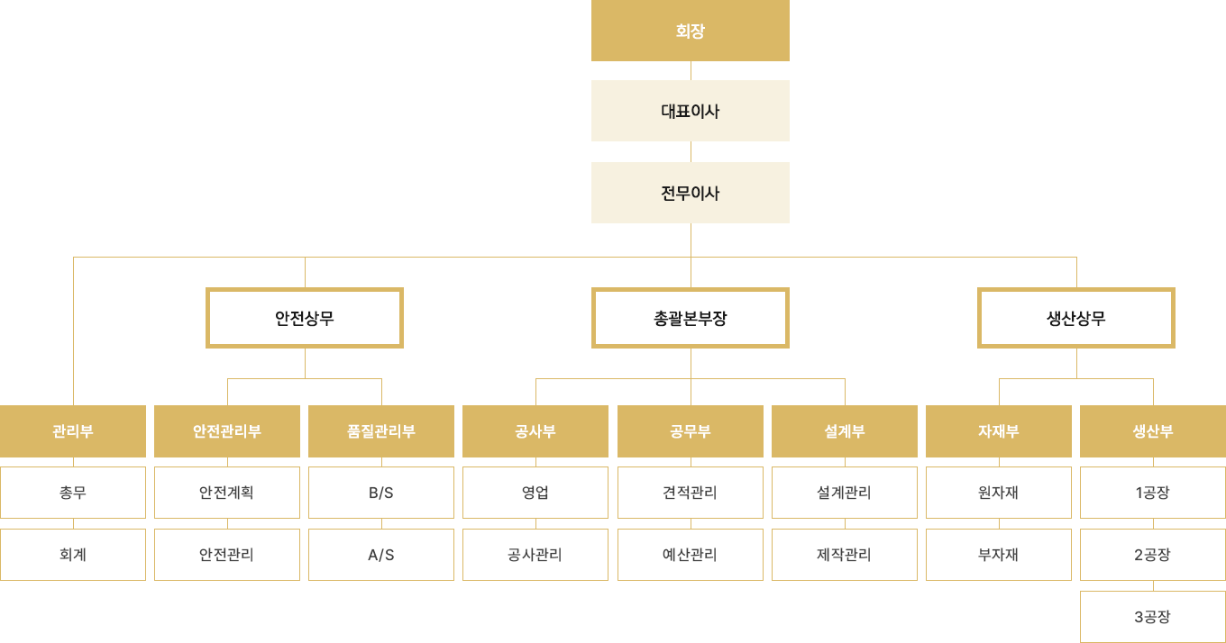
Task: Select the 견적관리 cell
Action: [691, 493]
